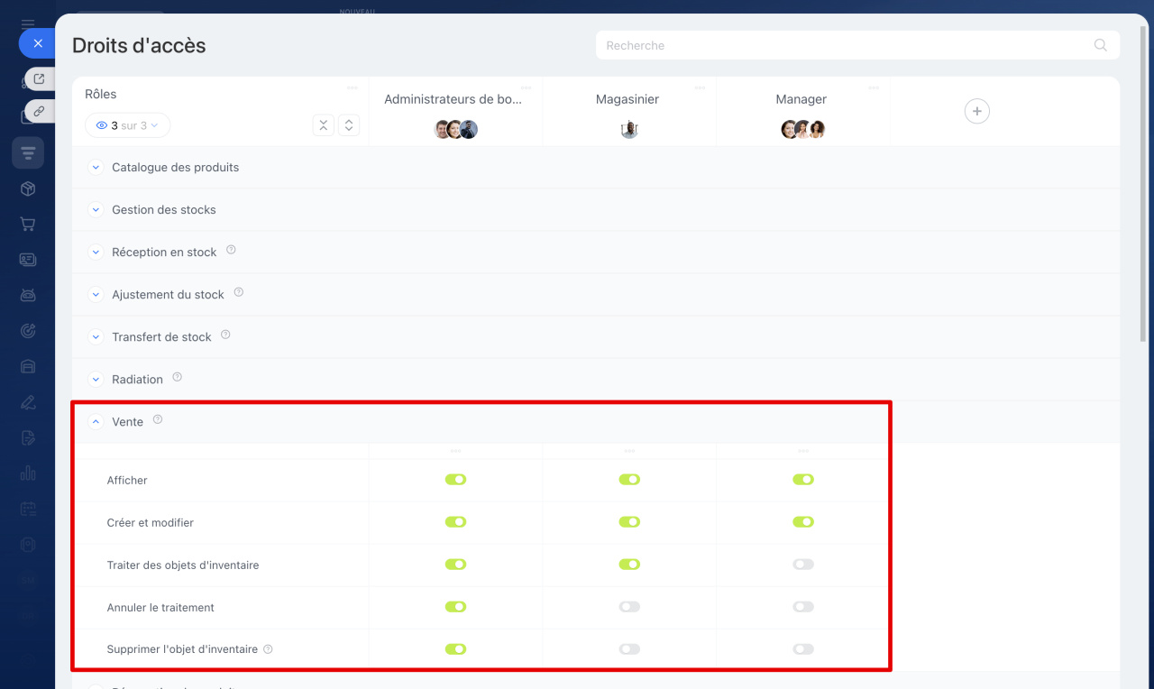1154x689 pixels.
Task: Expand Ajustement du stock section
Action: coord(96,294)
